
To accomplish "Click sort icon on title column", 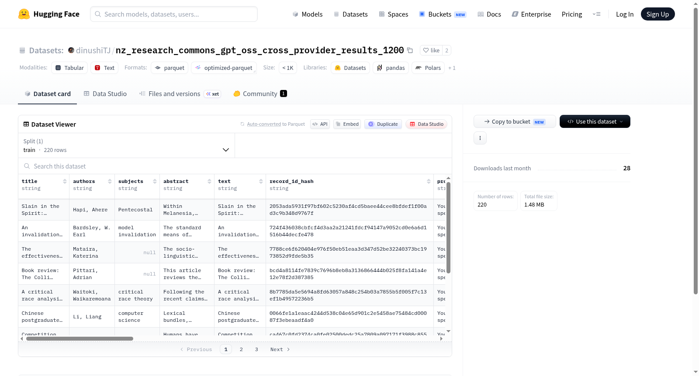I will pos(65,181).
